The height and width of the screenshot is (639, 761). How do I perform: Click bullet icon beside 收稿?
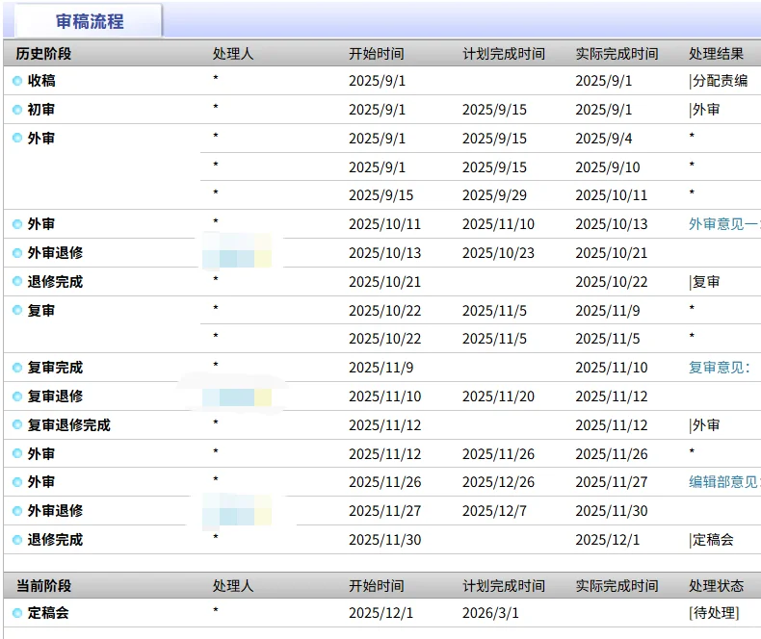pos(17,81)
